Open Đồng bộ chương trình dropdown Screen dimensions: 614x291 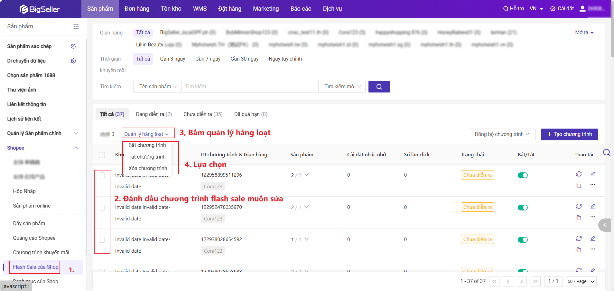(x=502, y=134)
